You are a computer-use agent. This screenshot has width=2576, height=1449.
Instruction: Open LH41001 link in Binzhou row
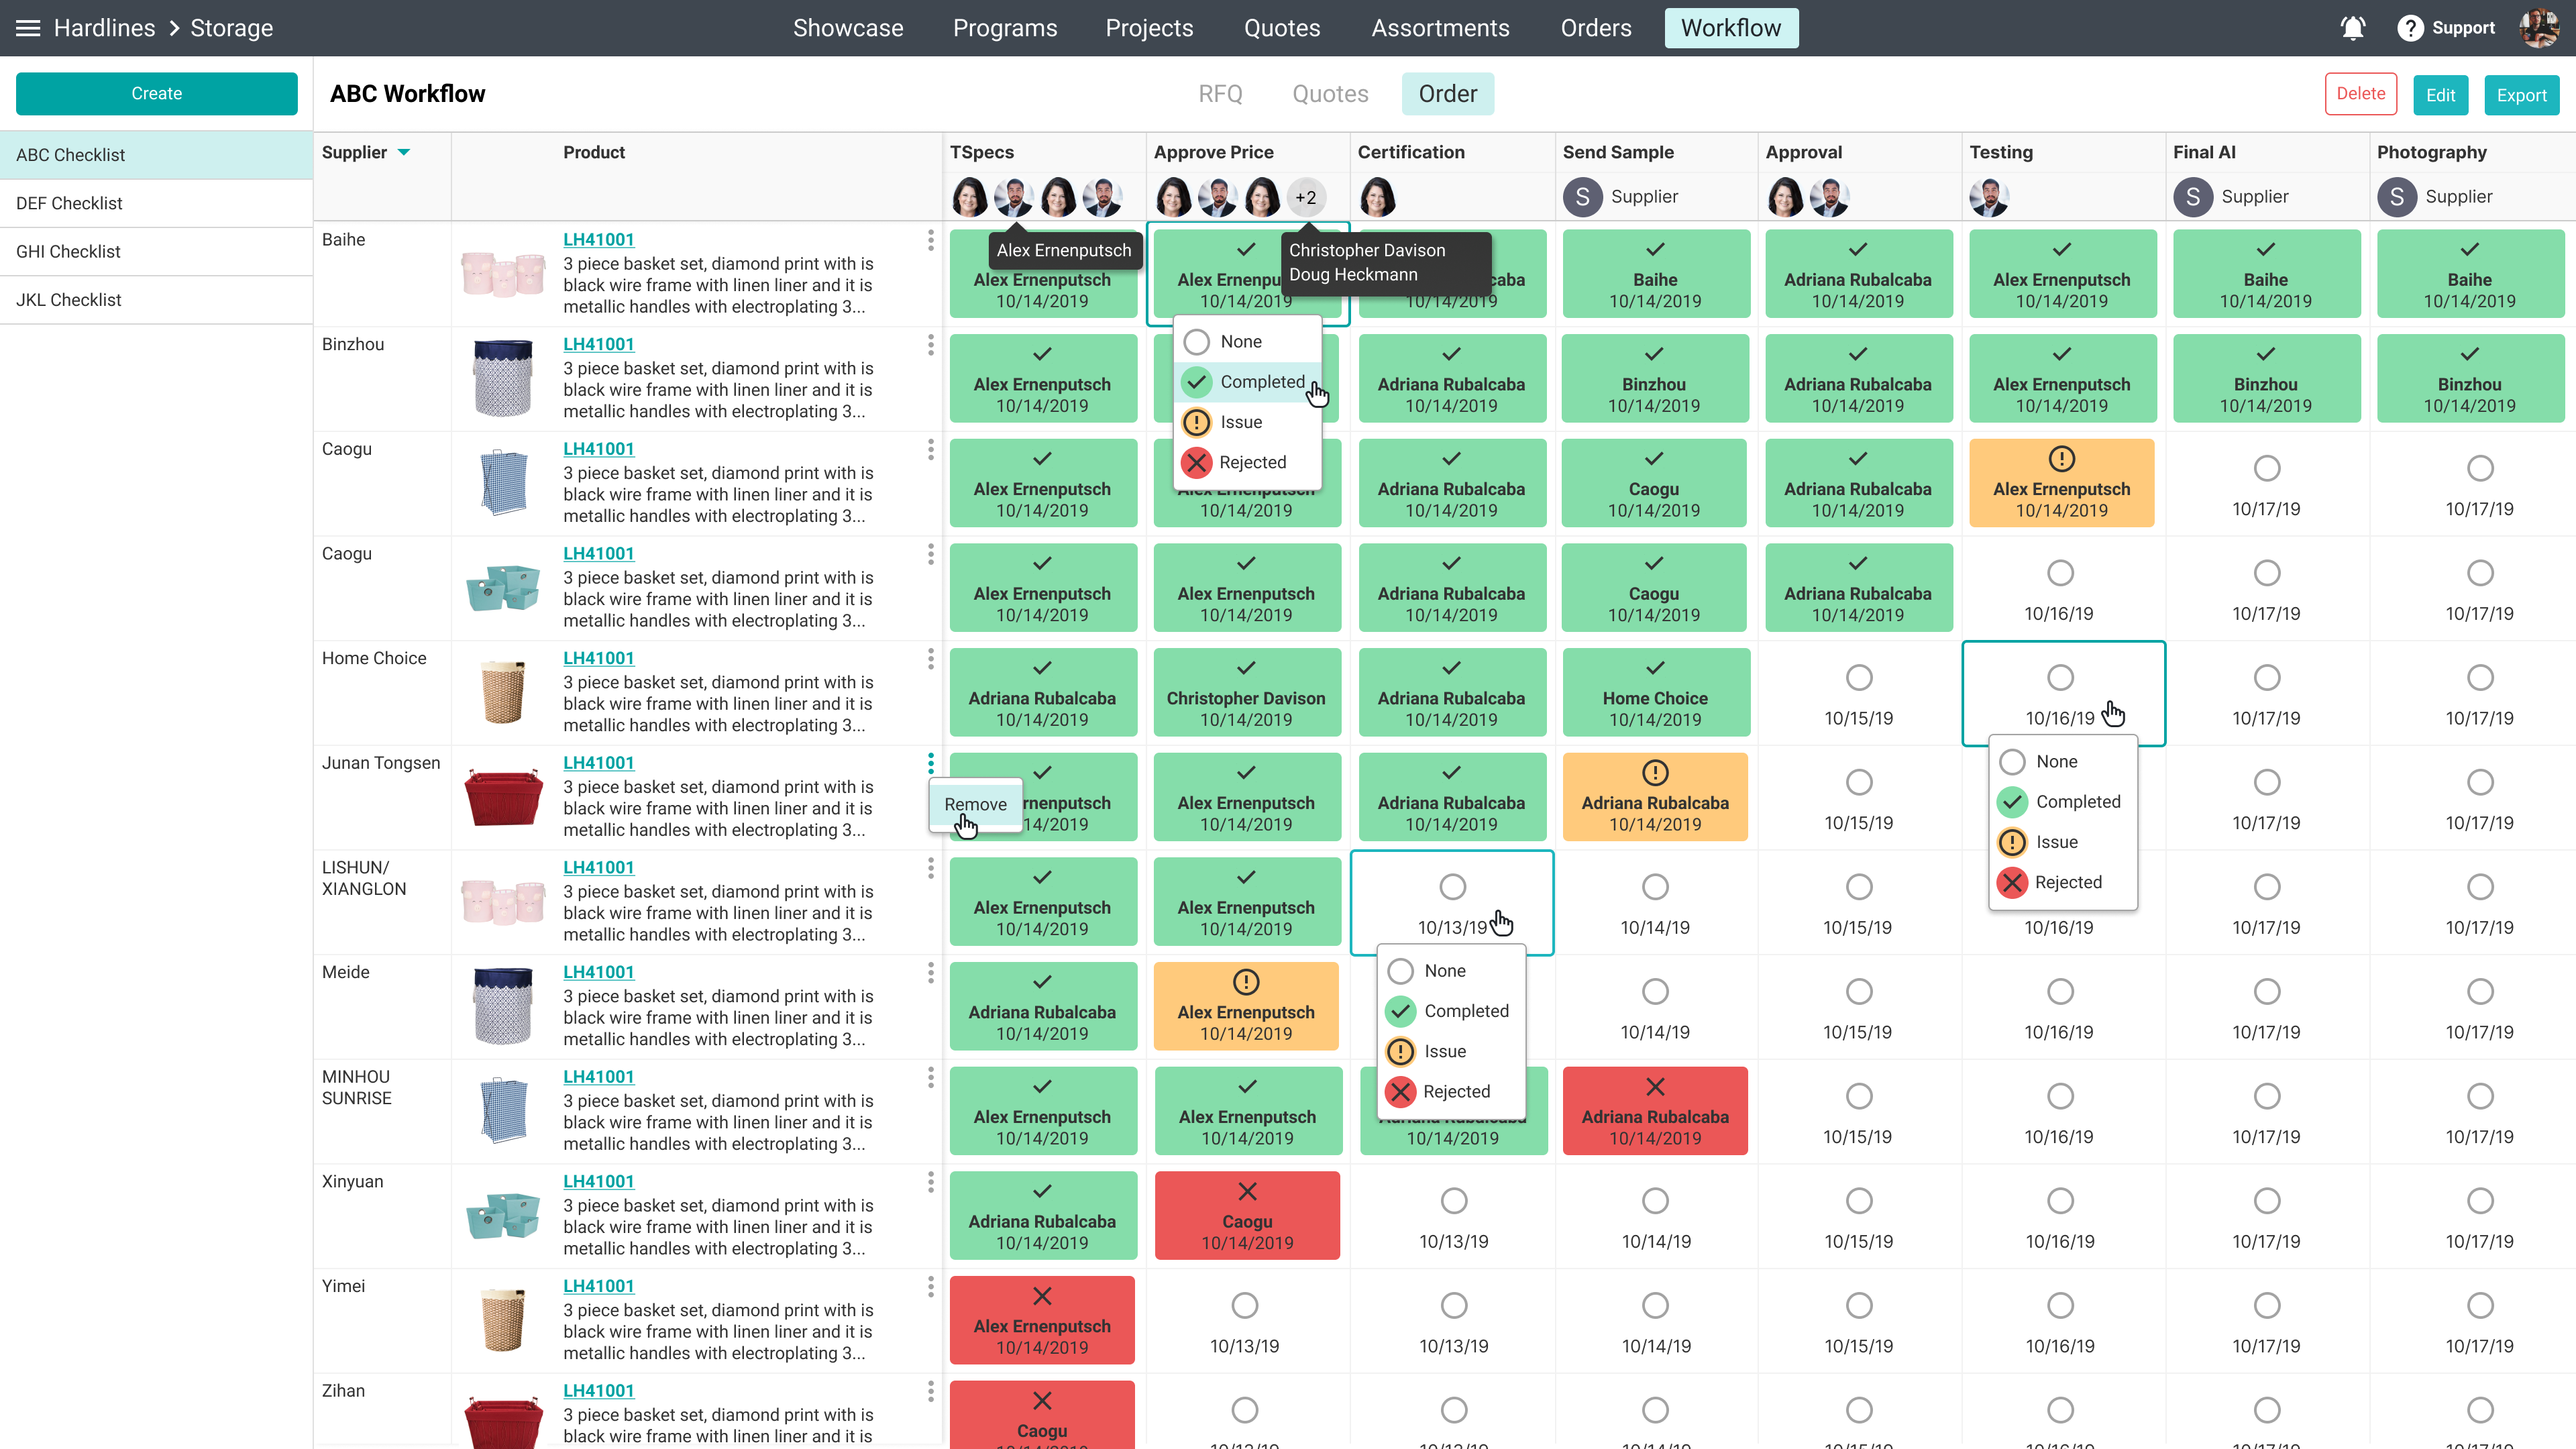(598, 344)
